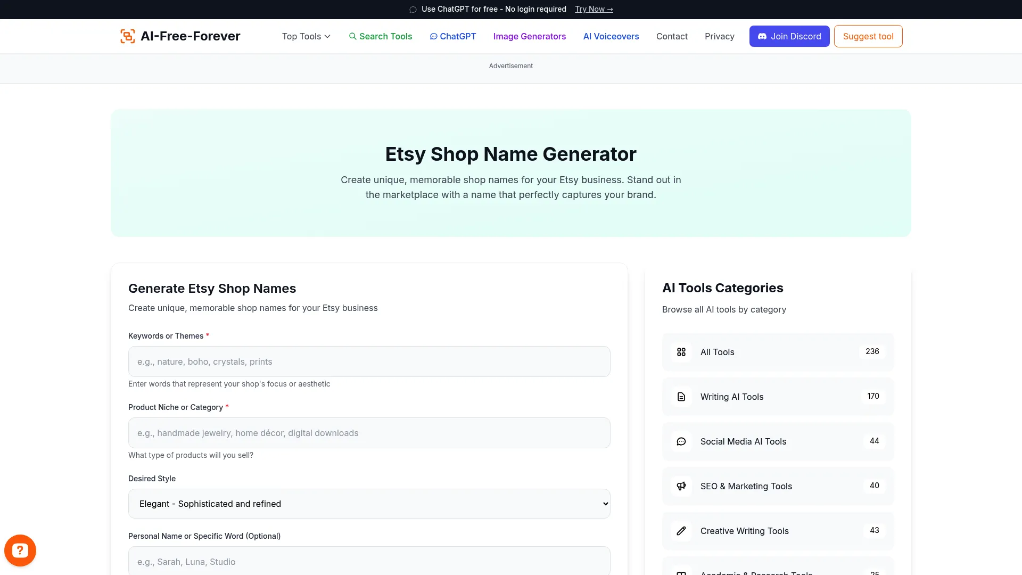Select ChatGPT in the navigation
The height and width of the screenshot is (575, 1022).
(x=453, y=36)
